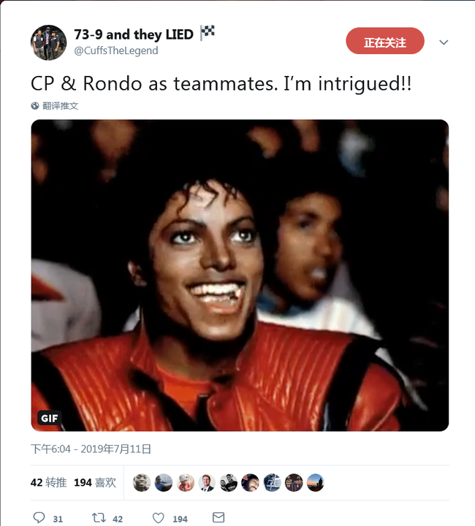Open the 194 喜欢 likes list

pos(95,483)
